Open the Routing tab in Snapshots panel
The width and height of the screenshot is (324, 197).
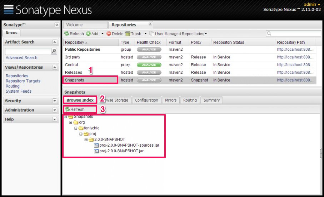click(x=190, y=100)
